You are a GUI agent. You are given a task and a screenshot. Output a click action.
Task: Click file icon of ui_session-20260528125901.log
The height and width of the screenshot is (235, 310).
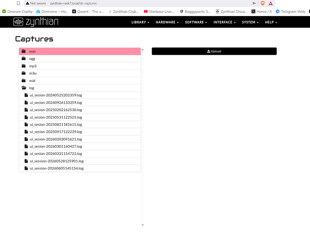(26, 161)
